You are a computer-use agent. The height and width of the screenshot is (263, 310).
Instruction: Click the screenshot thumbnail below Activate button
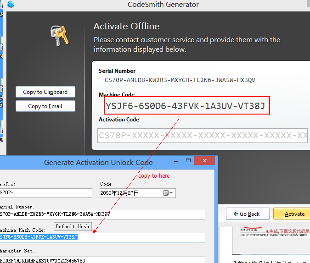coord(271,241)
